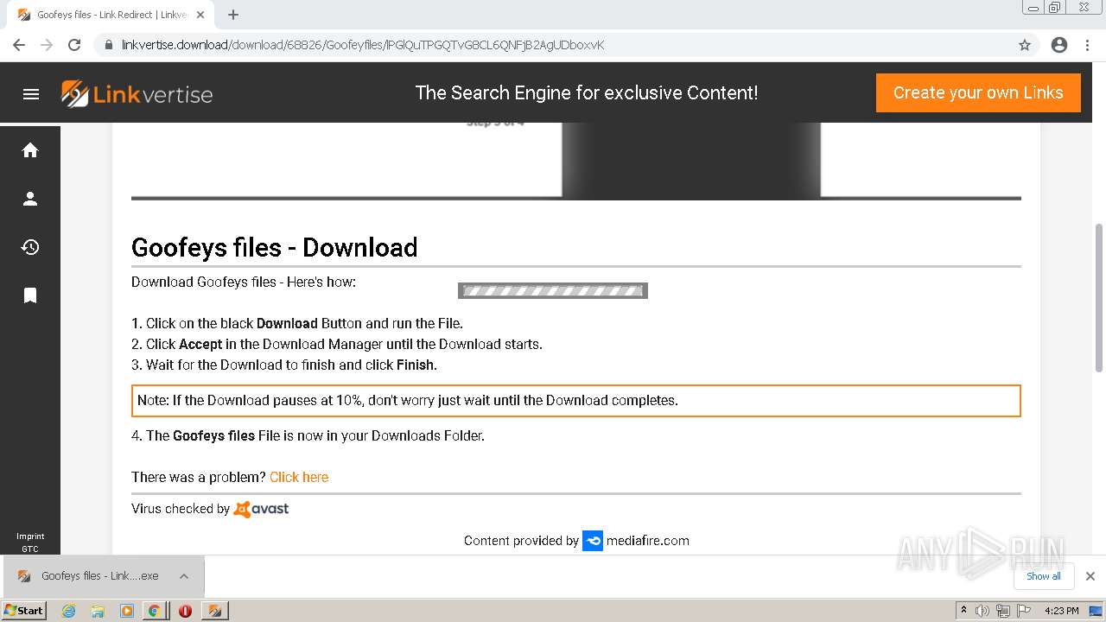Launch Internet Explorer from taskbar

(x=69, y=611)
